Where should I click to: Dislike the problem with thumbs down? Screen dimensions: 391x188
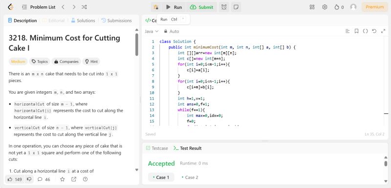[x=29, y=179]
